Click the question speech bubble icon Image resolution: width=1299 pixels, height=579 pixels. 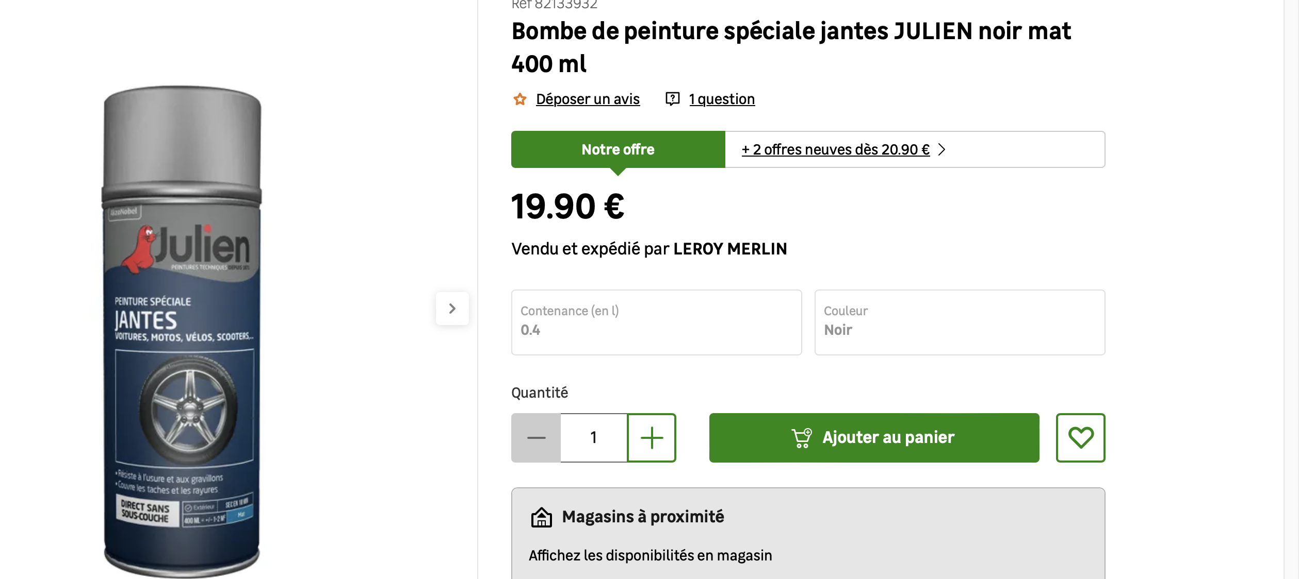[x=672, y=98]
